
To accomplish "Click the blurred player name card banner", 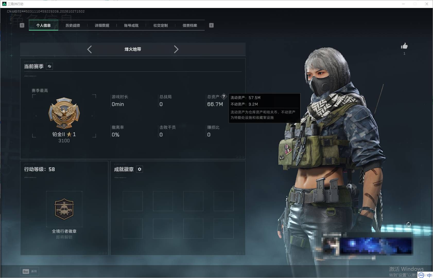I will [367, 246].
